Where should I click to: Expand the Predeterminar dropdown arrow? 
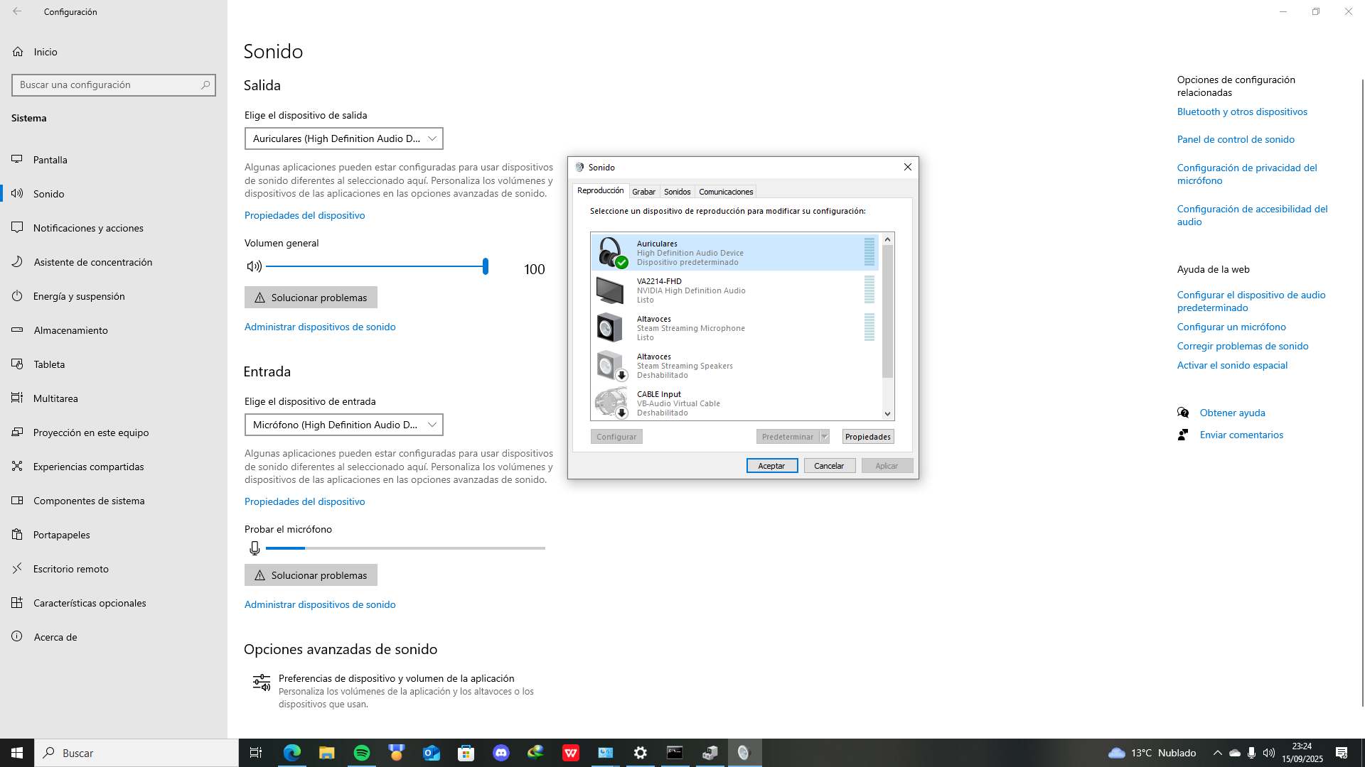pos(825,437)
